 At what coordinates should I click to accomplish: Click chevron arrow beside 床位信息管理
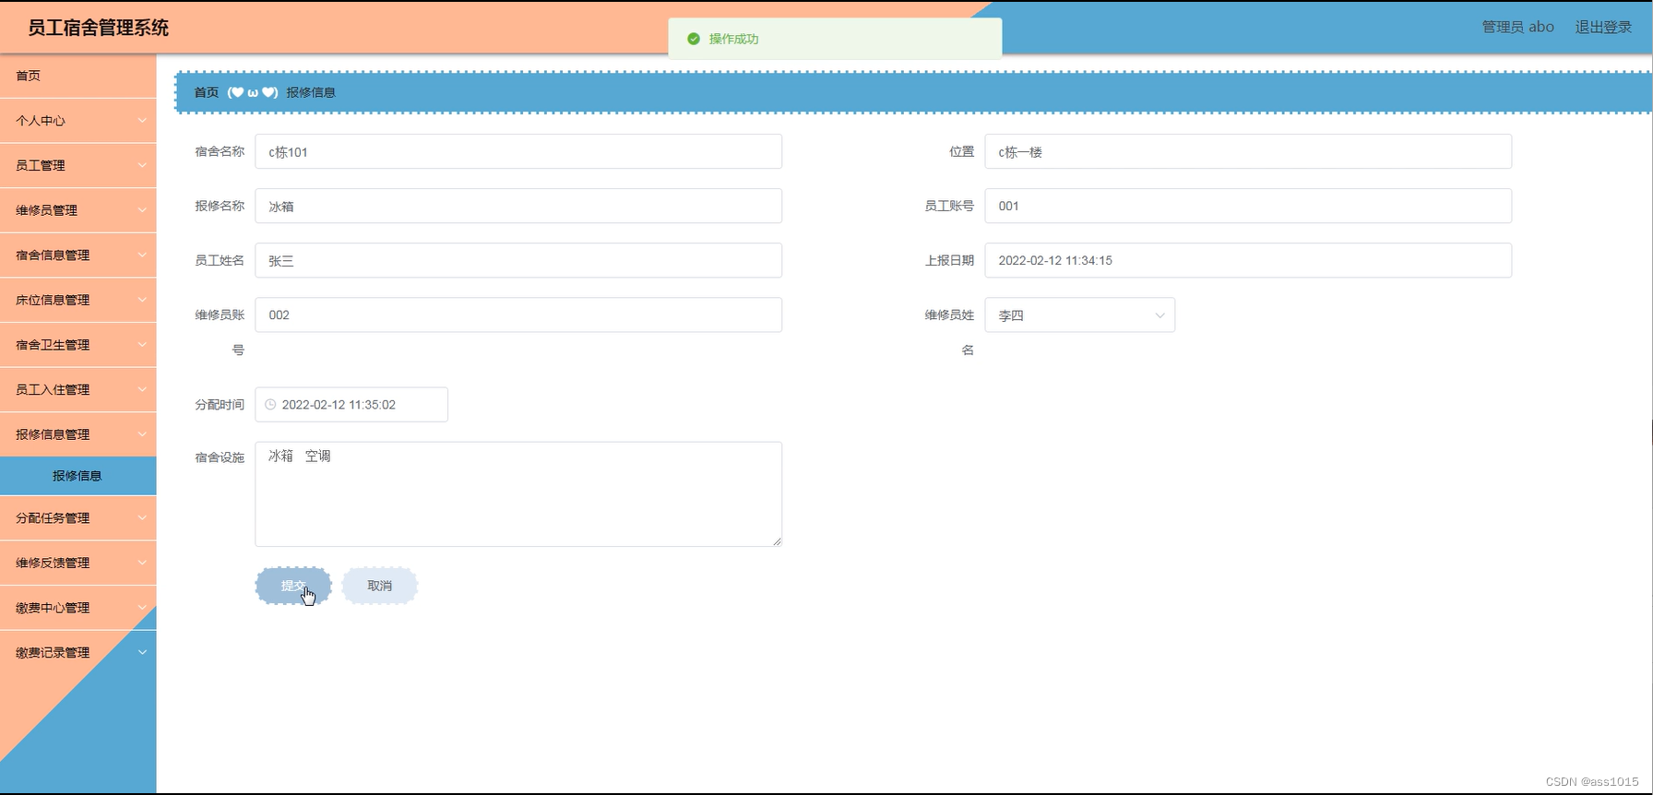pyautogui.click(x=142, y=300)
